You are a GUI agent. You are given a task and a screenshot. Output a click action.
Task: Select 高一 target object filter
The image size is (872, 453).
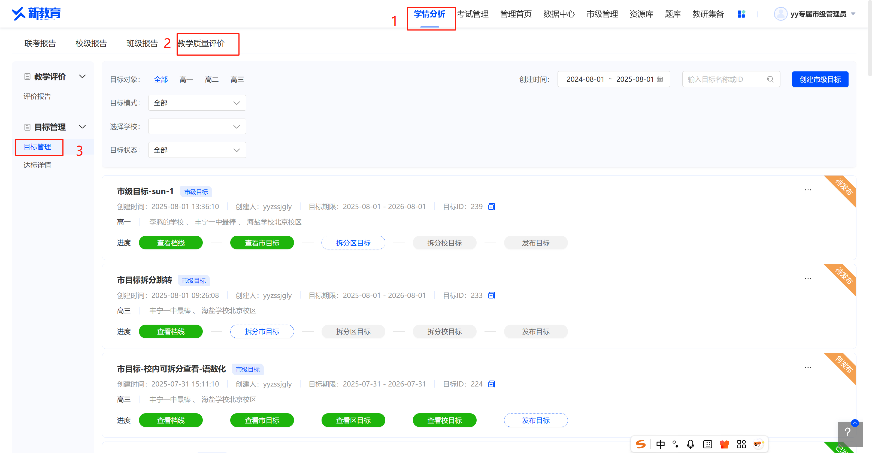click(x=186, y=80)
